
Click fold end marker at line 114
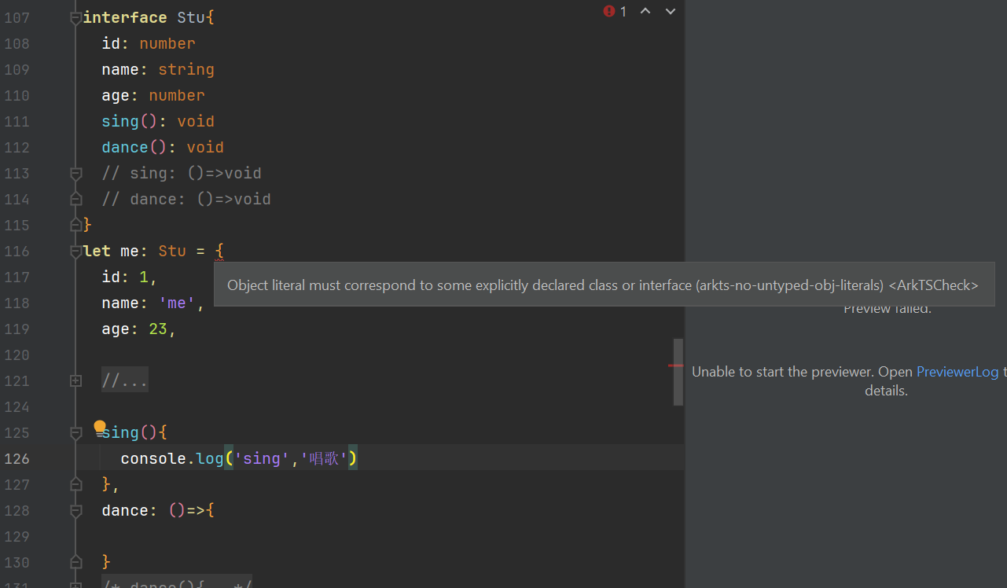click(x=75, y=199)
